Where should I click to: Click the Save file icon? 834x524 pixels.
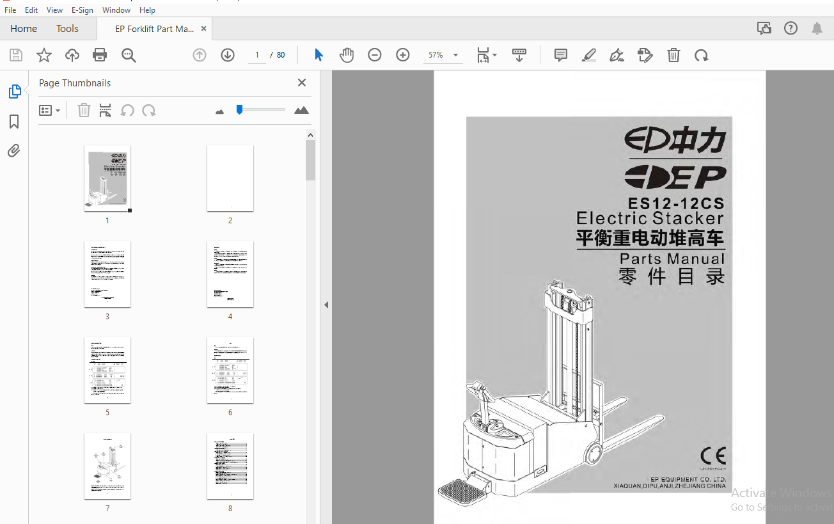[16, 55]
